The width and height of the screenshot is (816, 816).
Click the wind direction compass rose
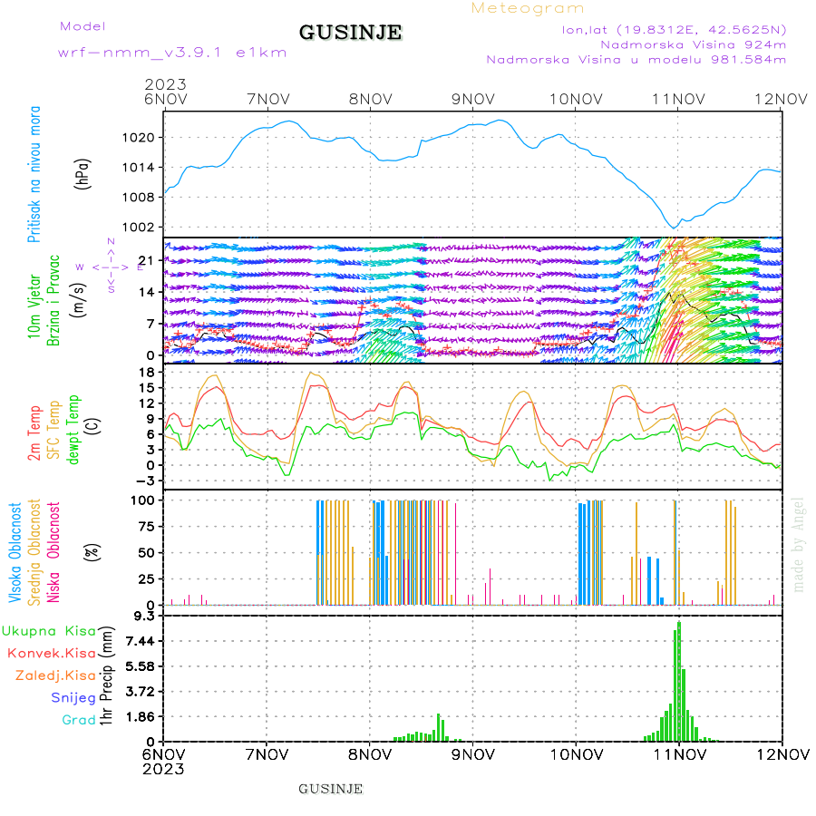tap(112, 266)
